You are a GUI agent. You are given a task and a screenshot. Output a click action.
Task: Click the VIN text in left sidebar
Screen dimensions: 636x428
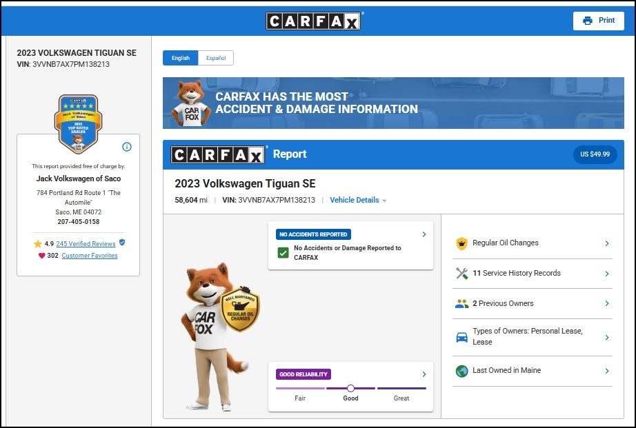point(63,64)
